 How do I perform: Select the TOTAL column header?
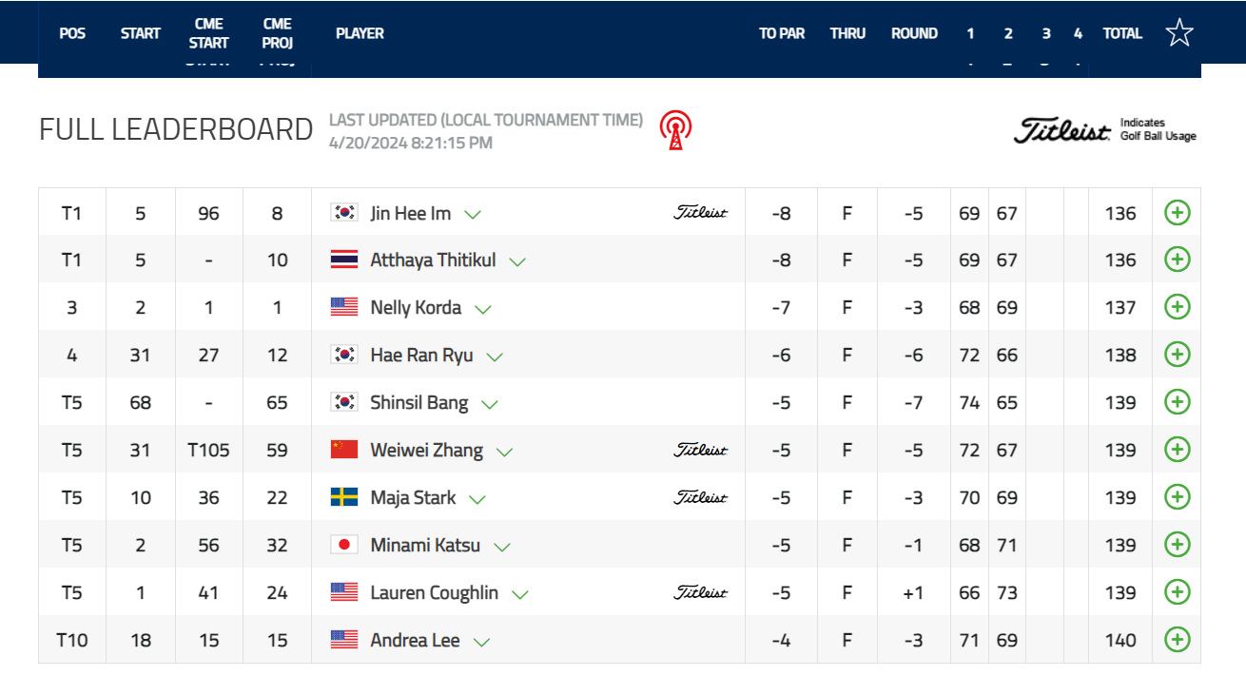point(1121,32)
